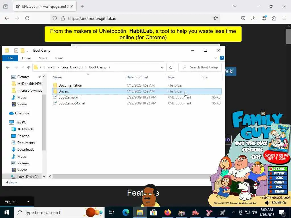Open the address bar history dropdown
The width and height of the screenshot is (291, 218).
[162, 67]
